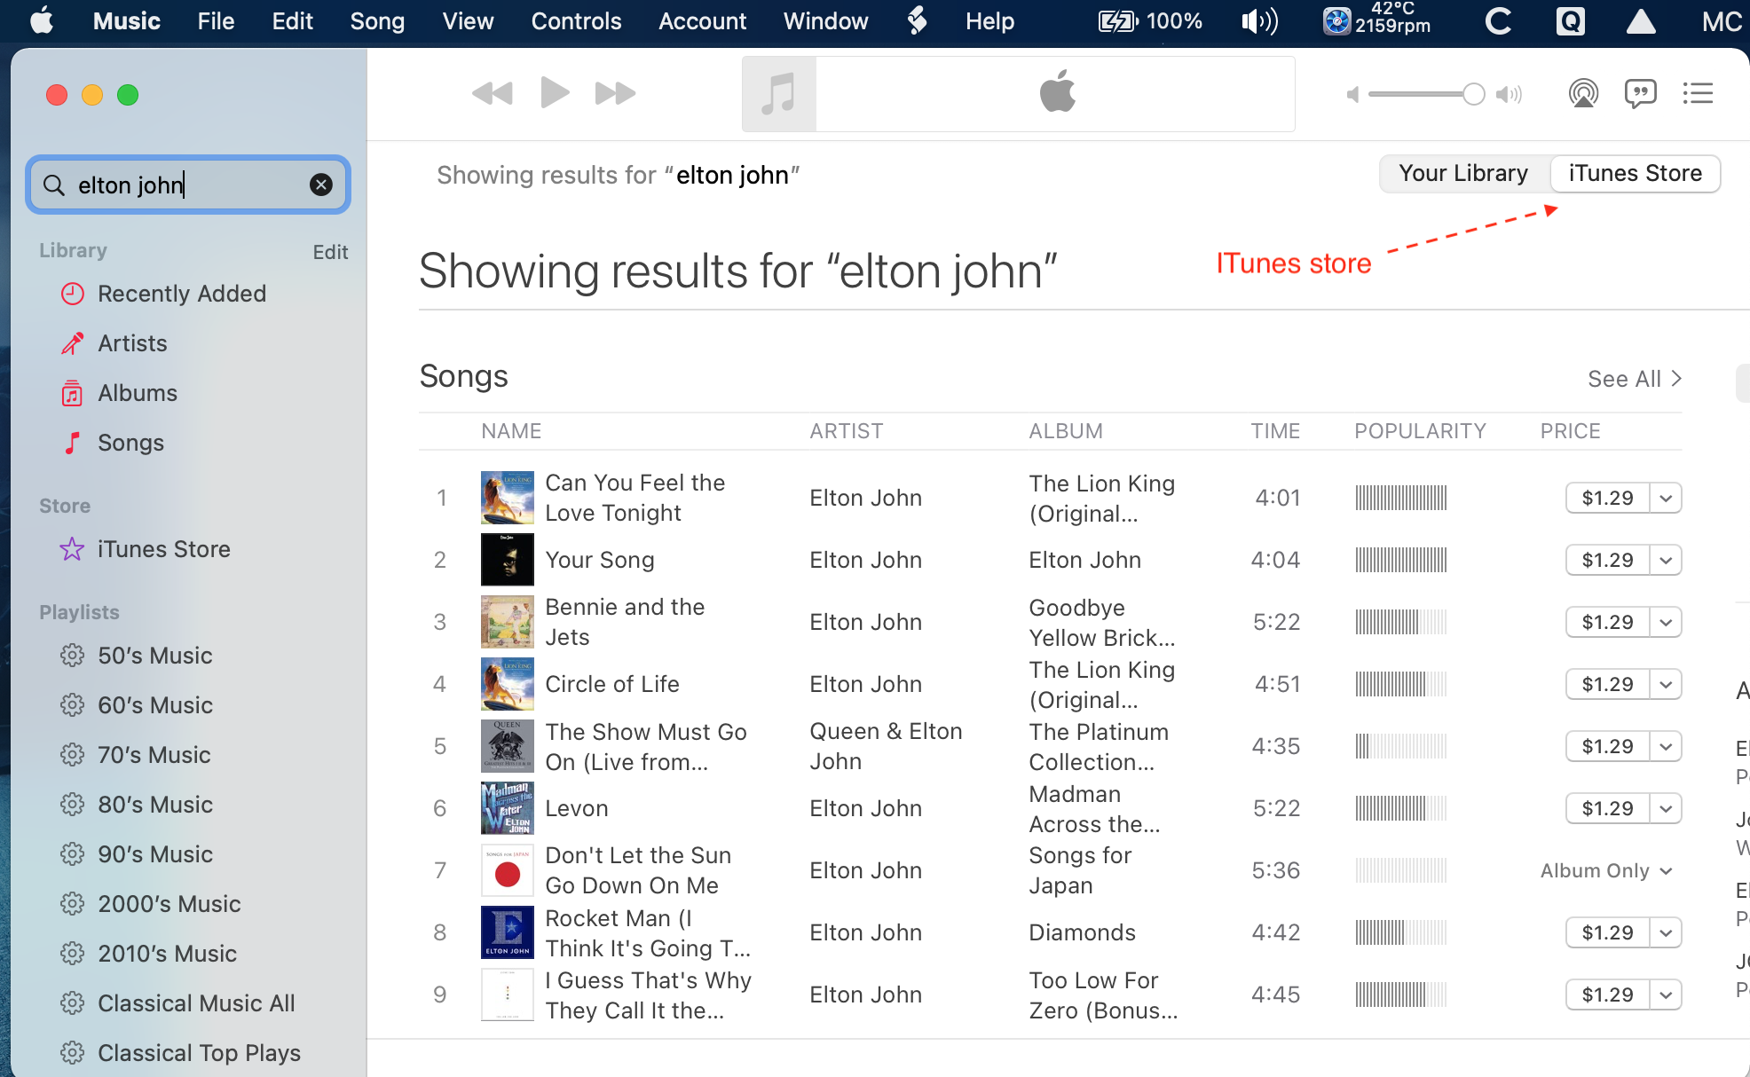Buy Levon for $1.29
The image size is (1750, 1077).
point(1607,808)
